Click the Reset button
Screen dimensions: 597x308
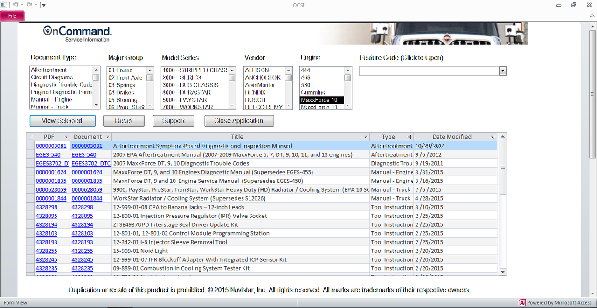pyautogui.click(x=124, y=121)
